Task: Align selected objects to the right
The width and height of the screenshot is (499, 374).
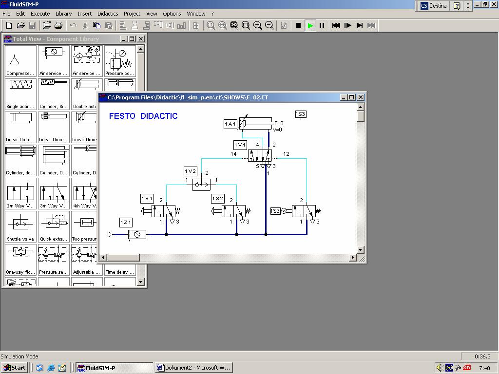Action: 146,25
